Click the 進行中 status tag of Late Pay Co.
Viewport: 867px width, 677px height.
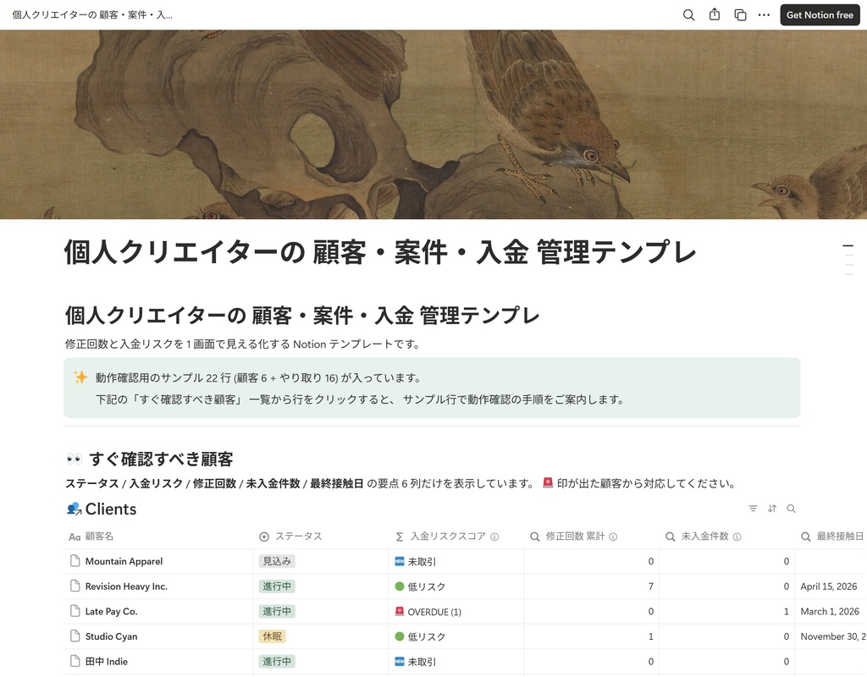(x=277, y=611)
